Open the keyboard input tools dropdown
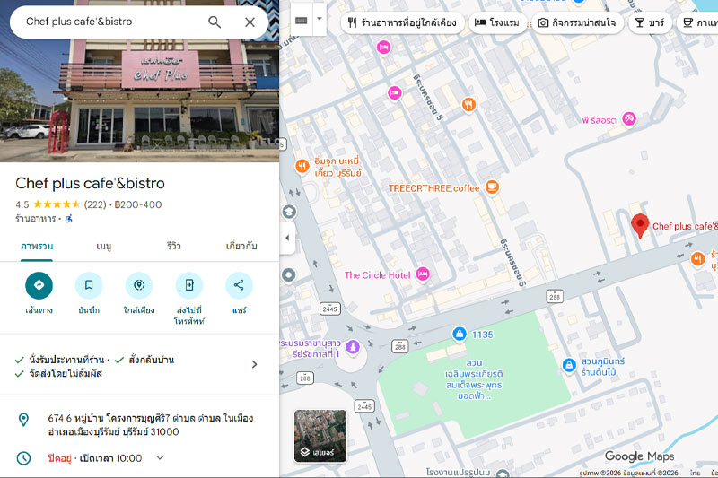Viewport: 718px width, 478px height. (320, 20)
